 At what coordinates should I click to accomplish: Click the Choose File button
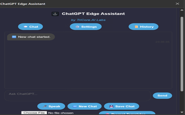pos(34,113)
